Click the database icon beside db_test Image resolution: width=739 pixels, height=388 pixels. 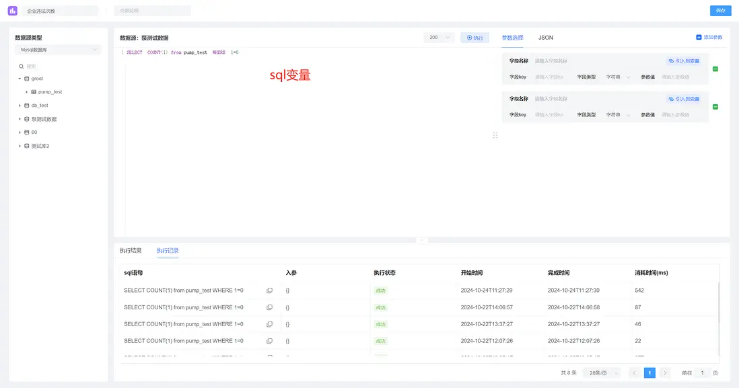(27, 106)
